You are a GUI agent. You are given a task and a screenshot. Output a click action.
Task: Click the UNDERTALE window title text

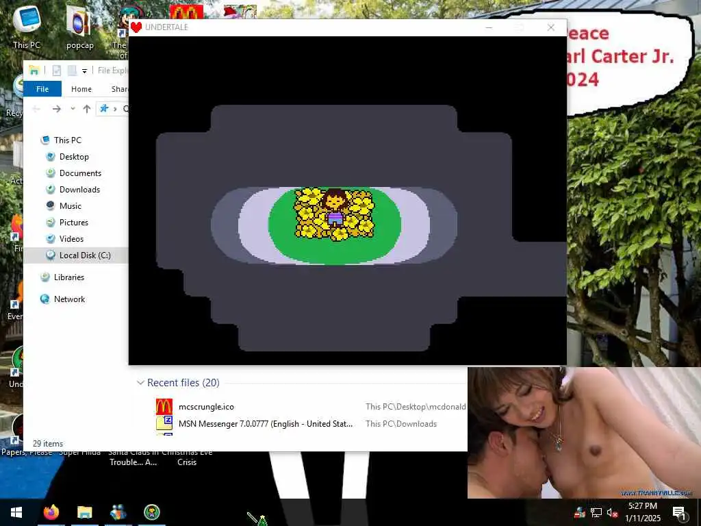pos(166,27)
